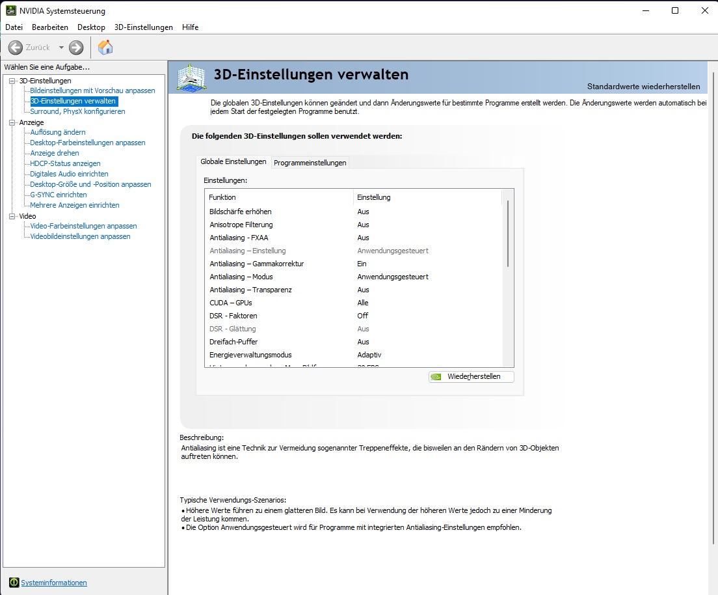Image resolution: width=718 pixels, height=595 pixels.
Task: Click the Wiederherstellen button
Action: click(x=471, y=376)
